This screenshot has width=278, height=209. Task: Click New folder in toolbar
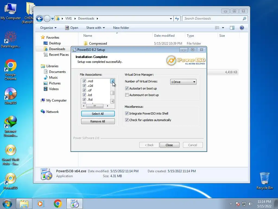tap(121, 28)
